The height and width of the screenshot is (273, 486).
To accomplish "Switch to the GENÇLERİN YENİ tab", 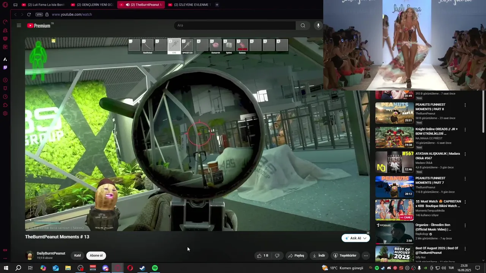I will tap(92, 5).
